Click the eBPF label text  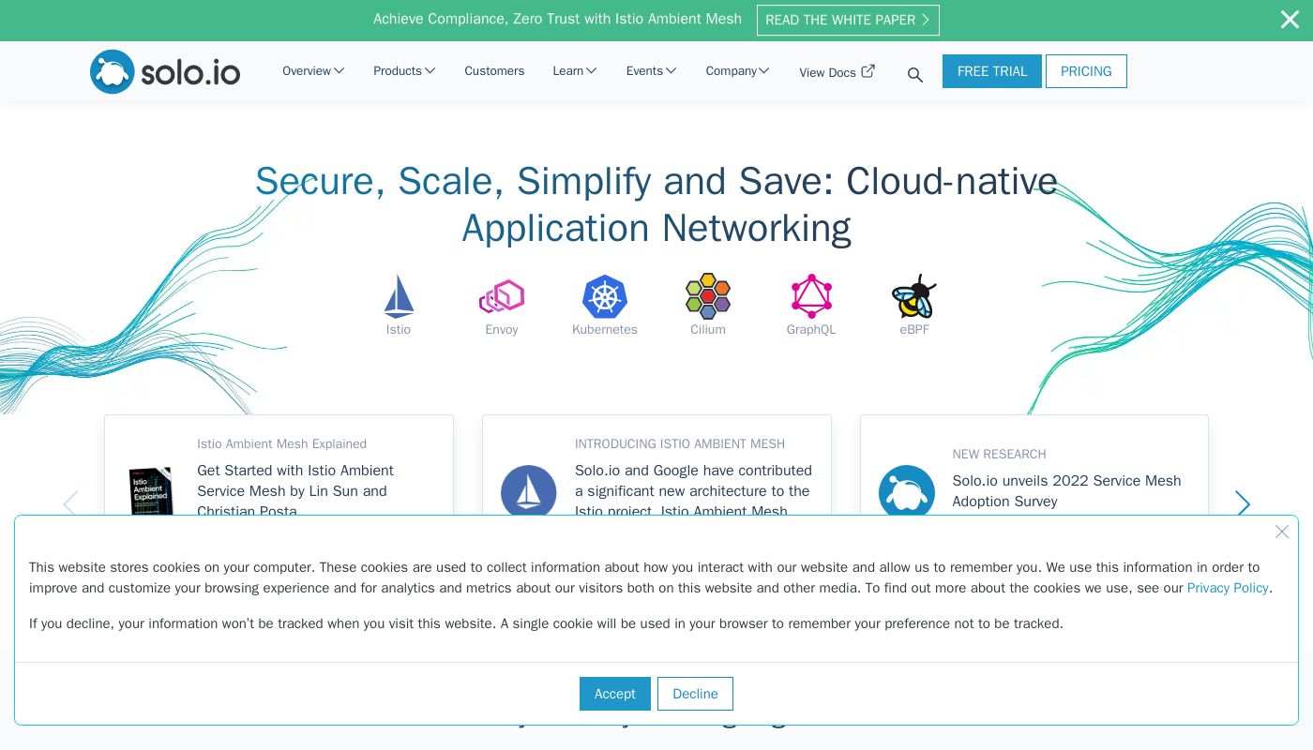(x=914, y=330)
